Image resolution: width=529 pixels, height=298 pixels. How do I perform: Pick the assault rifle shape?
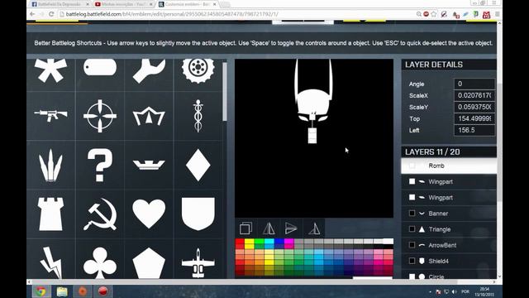coord(50,115)
